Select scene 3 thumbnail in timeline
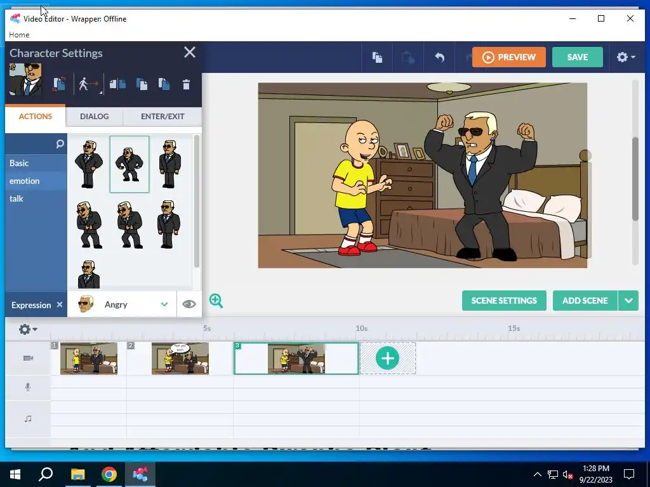 [x=296, y=358]
